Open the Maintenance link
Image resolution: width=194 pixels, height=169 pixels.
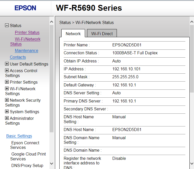click(26, 50)
